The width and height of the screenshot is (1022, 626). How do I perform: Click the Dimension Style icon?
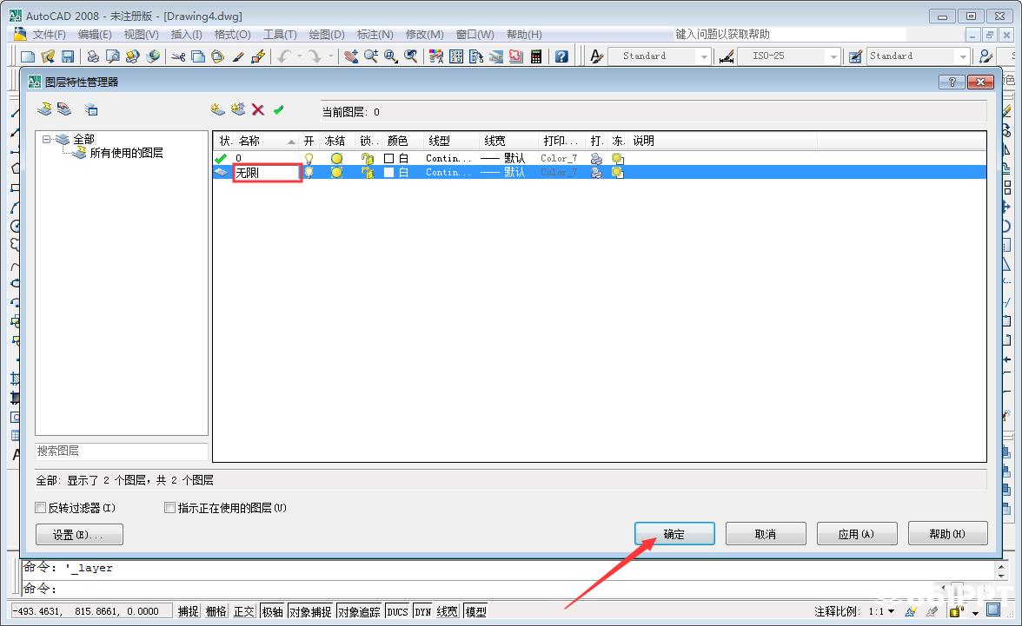(727, 56)
